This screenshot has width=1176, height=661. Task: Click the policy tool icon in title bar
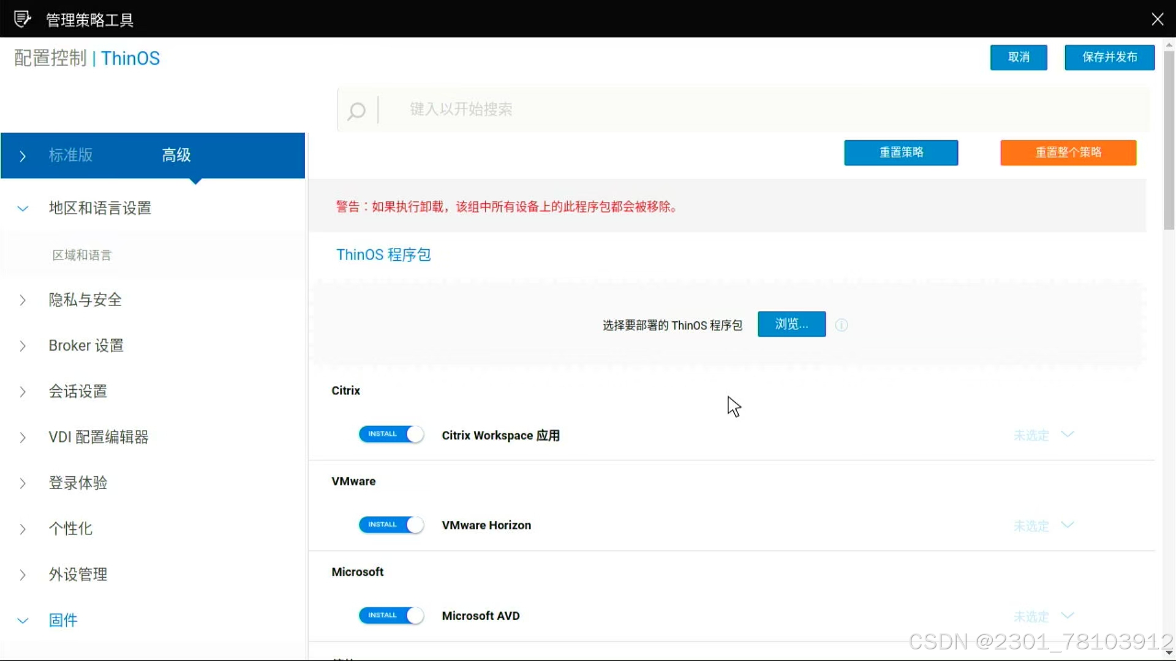(22, 19)
